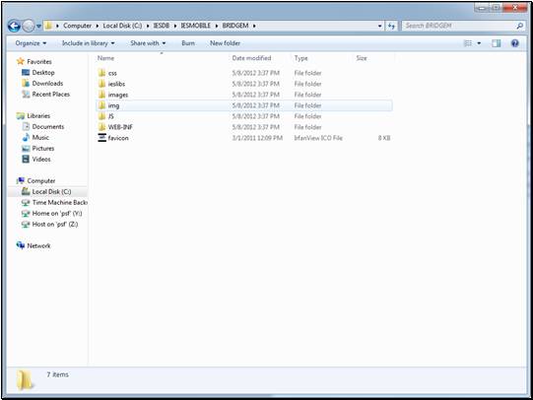Click the search magnifier icon
This screenshot has width=533, height=400.
[519, 26]
